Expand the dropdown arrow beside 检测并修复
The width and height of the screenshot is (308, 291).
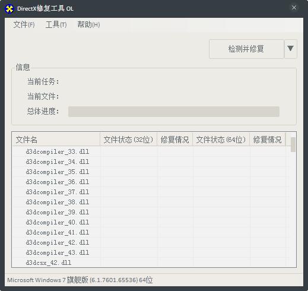pyautogui.click(x=290, y=49)
